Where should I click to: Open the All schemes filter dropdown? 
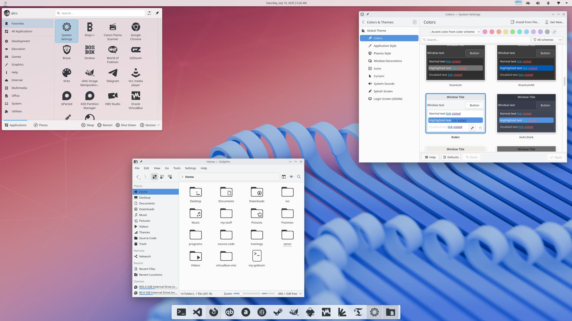point(547,40)
